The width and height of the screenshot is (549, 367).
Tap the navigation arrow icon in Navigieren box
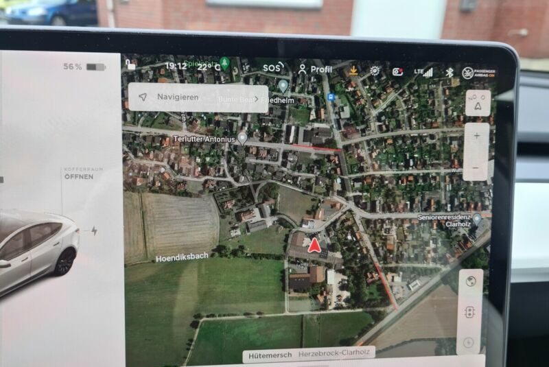pyautogui.click(x=143, y=97)
